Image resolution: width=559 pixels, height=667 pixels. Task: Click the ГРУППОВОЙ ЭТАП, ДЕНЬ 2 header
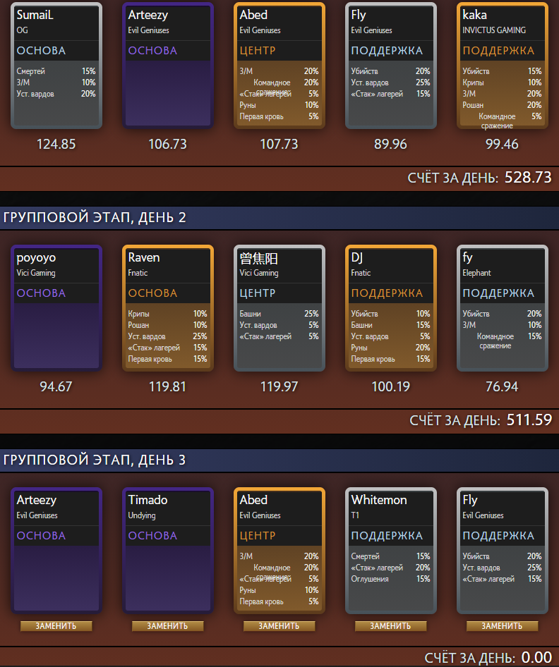(x=95, y=217)
